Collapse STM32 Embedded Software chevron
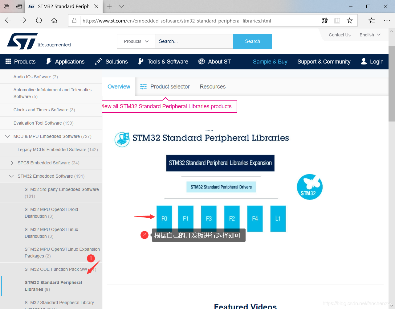 [11, 176]
